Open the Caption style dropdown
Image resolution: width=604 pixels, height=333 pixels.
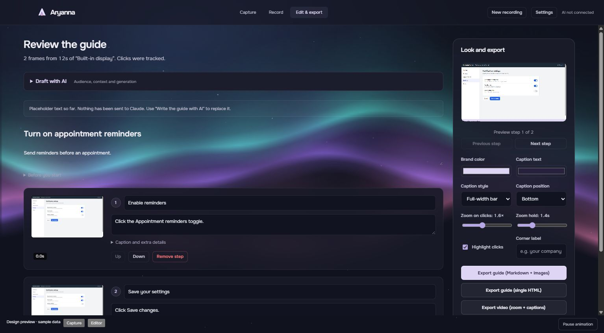coord(486,199)
